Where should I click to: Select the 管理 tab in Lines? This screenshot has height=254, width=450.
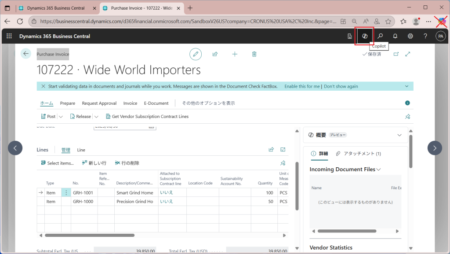(x=66, y=150)
